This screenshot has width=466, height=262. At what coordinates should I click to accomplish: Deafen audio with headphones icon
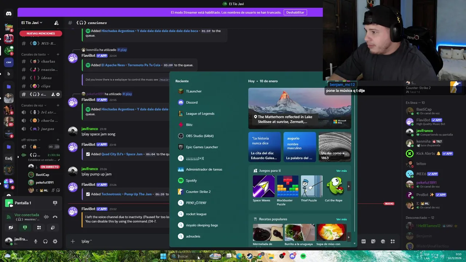45,241
